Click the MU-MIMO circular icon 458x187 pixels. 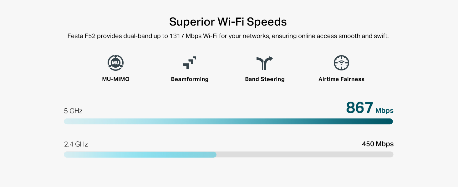(115, 63)
